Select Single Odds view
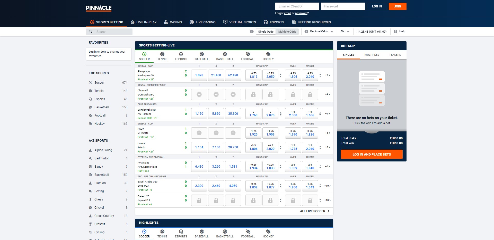Image resolution: width=494 pixels, height=240 pixels. [x=266, y=32]
